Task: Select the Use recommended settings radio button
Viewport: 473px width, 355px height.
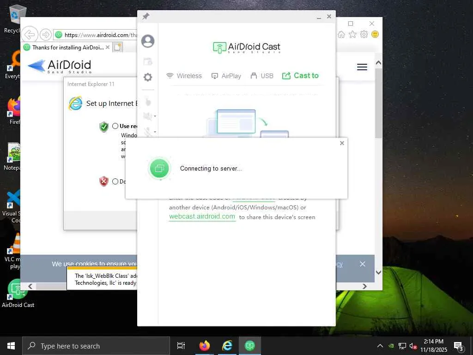Action: 115,126
